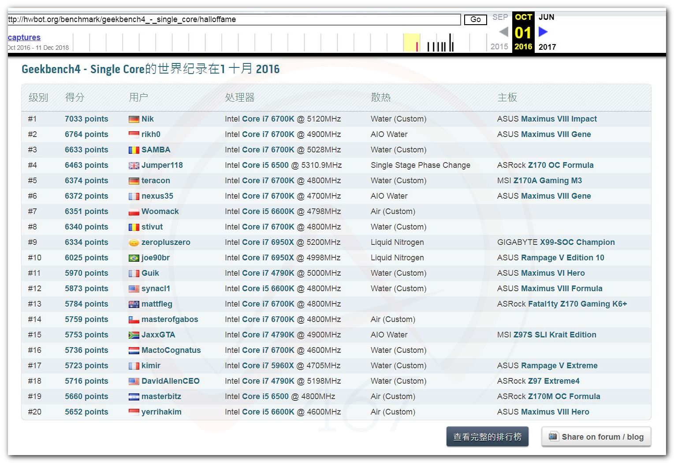This screenshot has width=674, height=463.
Task: Open the 7033 points score link
Action: [x=86, y=119]
